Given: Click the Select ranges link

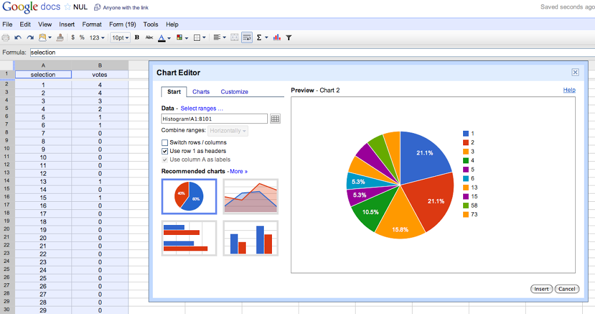Looking at the screenshot, I should [x=202, y=108].
